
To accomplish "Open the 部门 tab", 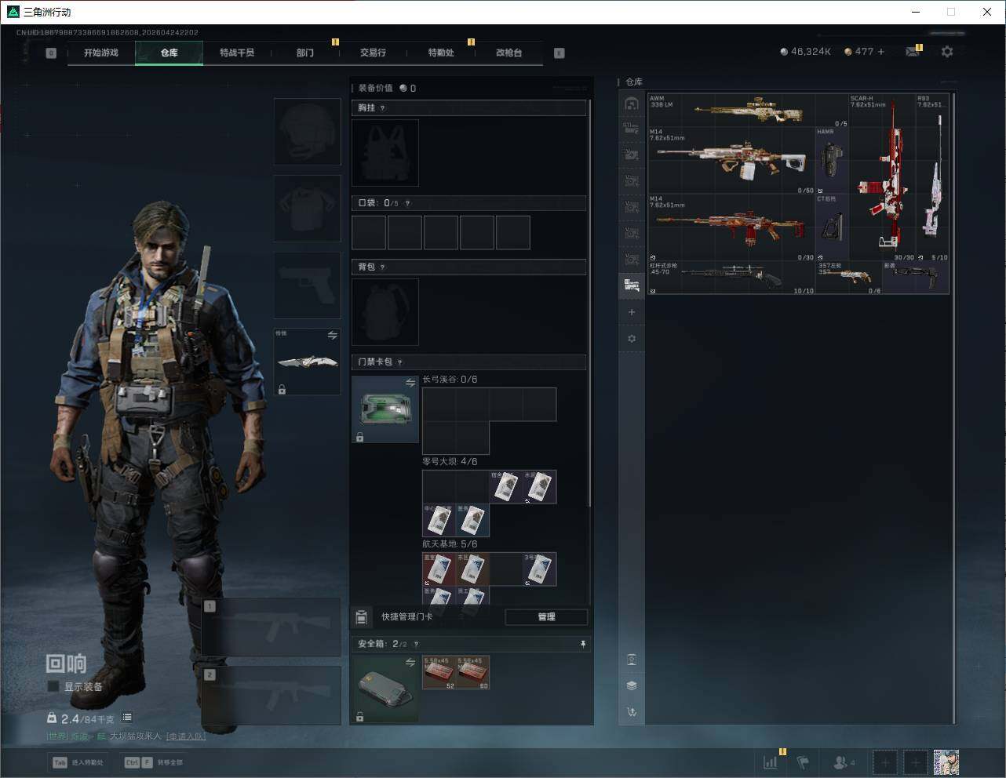I will click(x=305, y=53).
